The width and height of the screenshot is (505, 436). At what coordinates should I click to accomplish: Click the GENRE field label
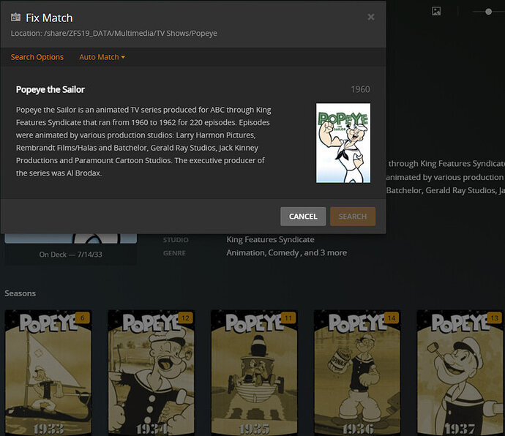[x=174, y=253]
